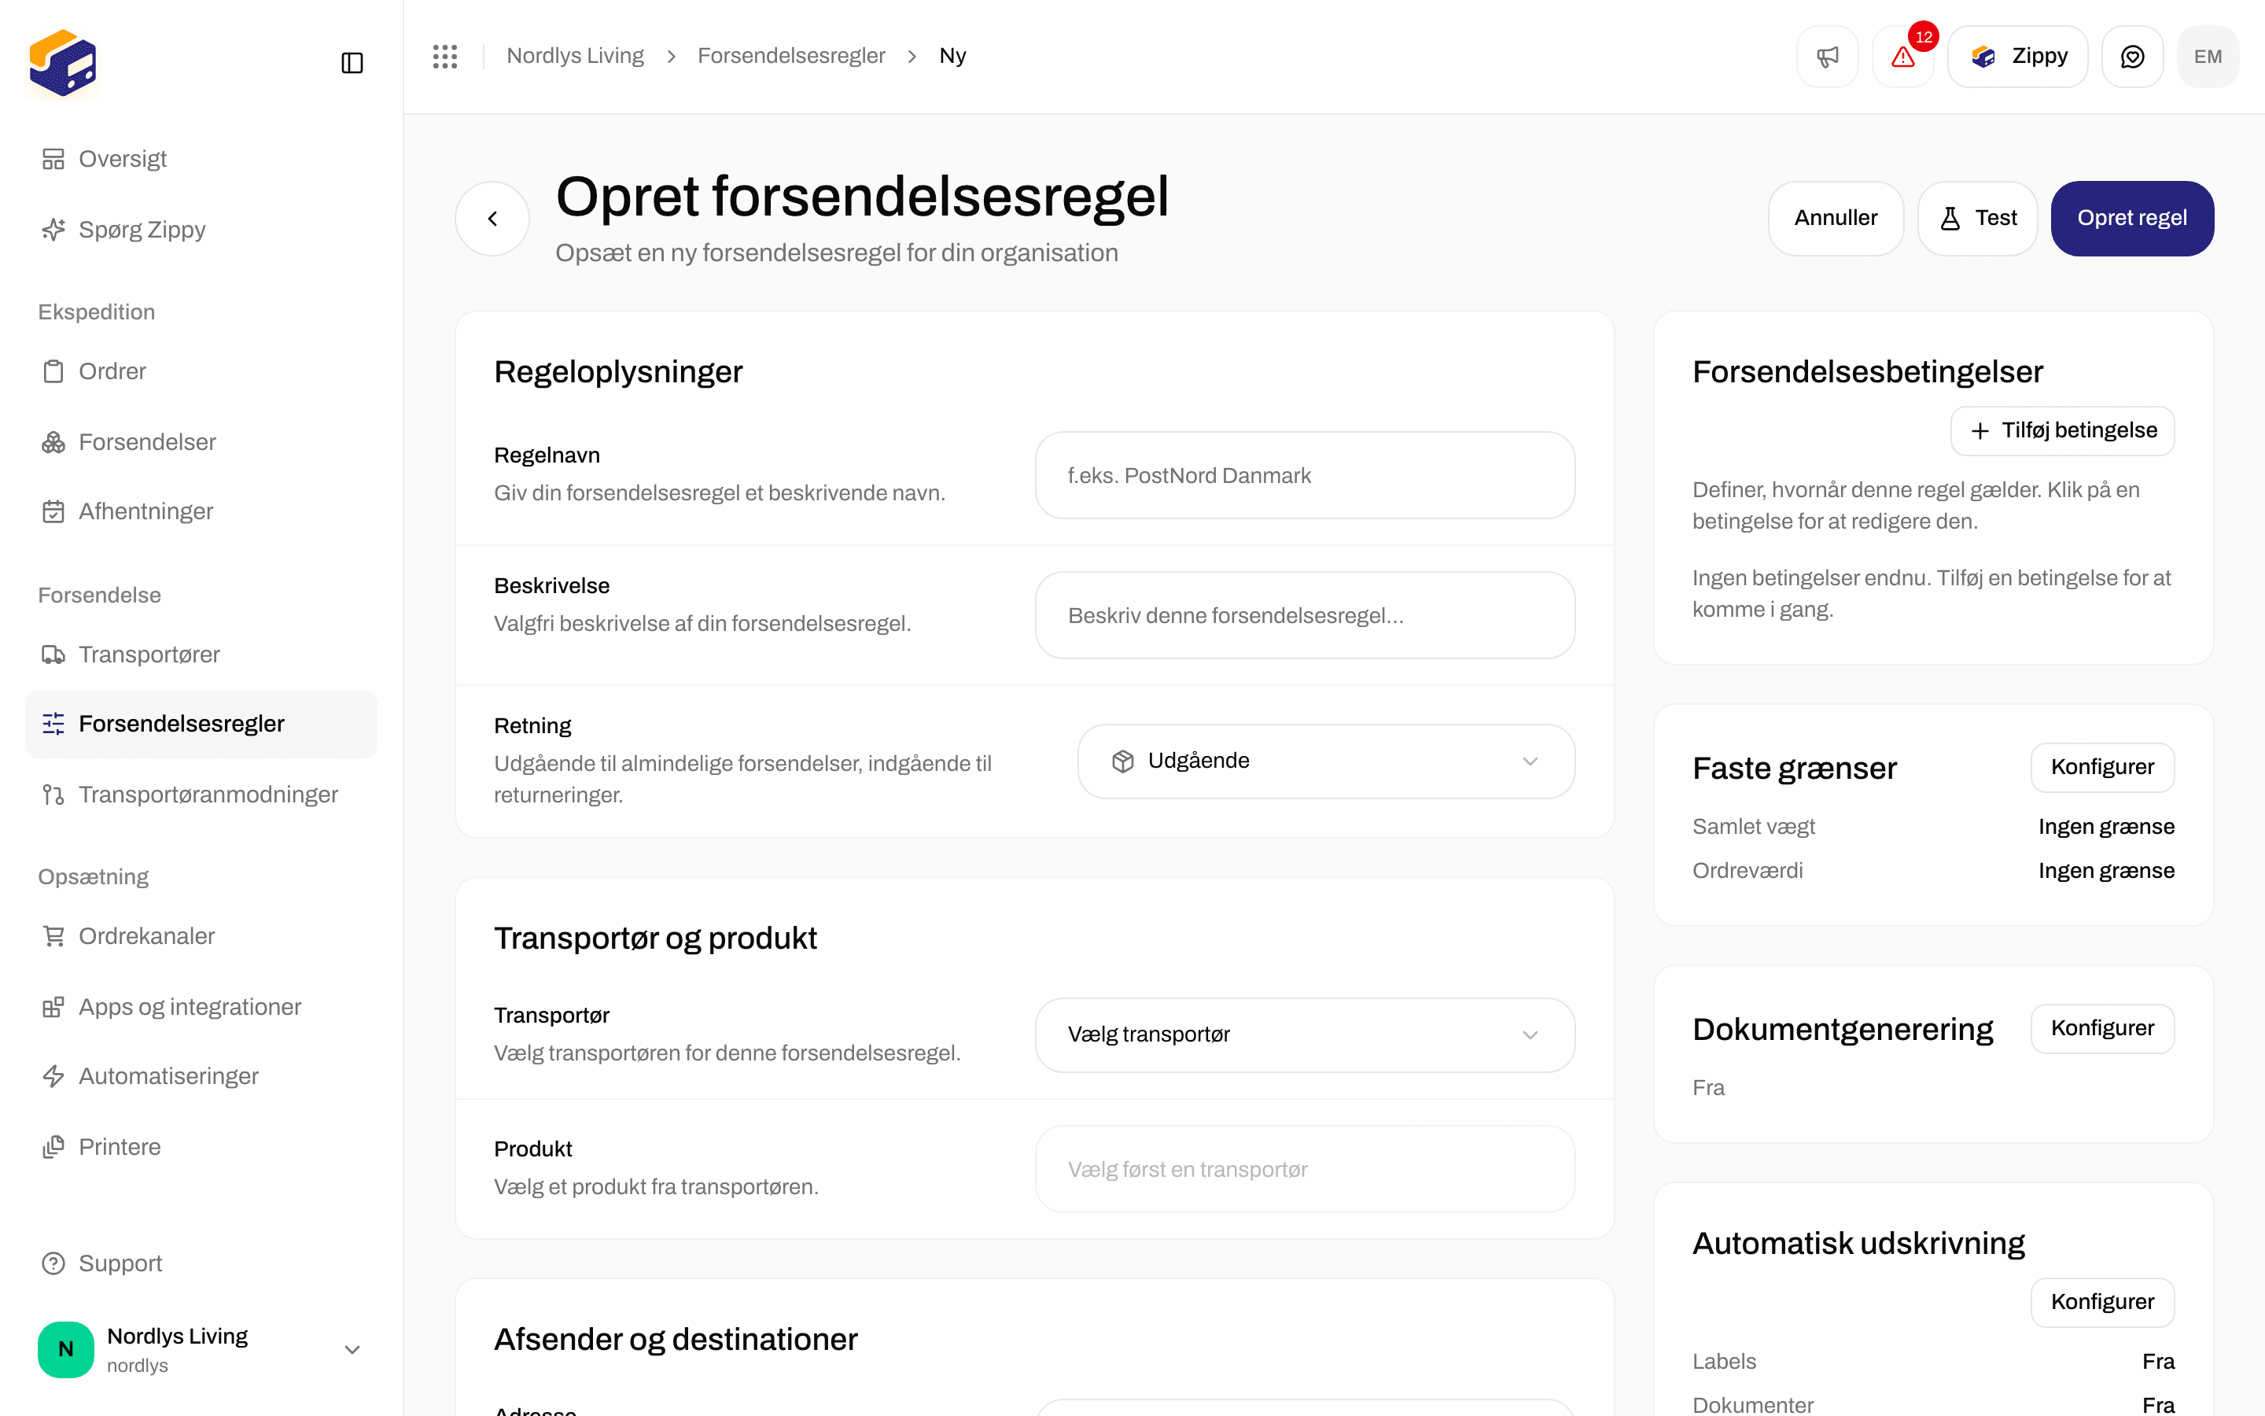This screenshot has width=2265, height=1416.
Task: Click Annuller button
Action: coord(1836,218)
